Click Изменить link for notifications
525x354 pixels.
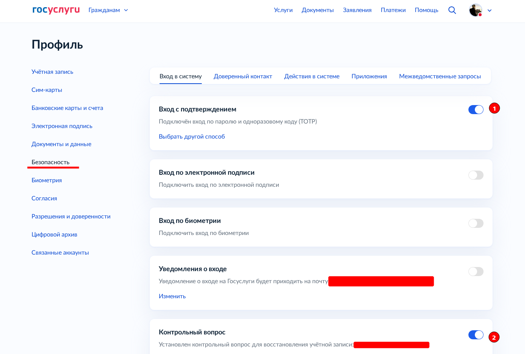click(172, 296)
